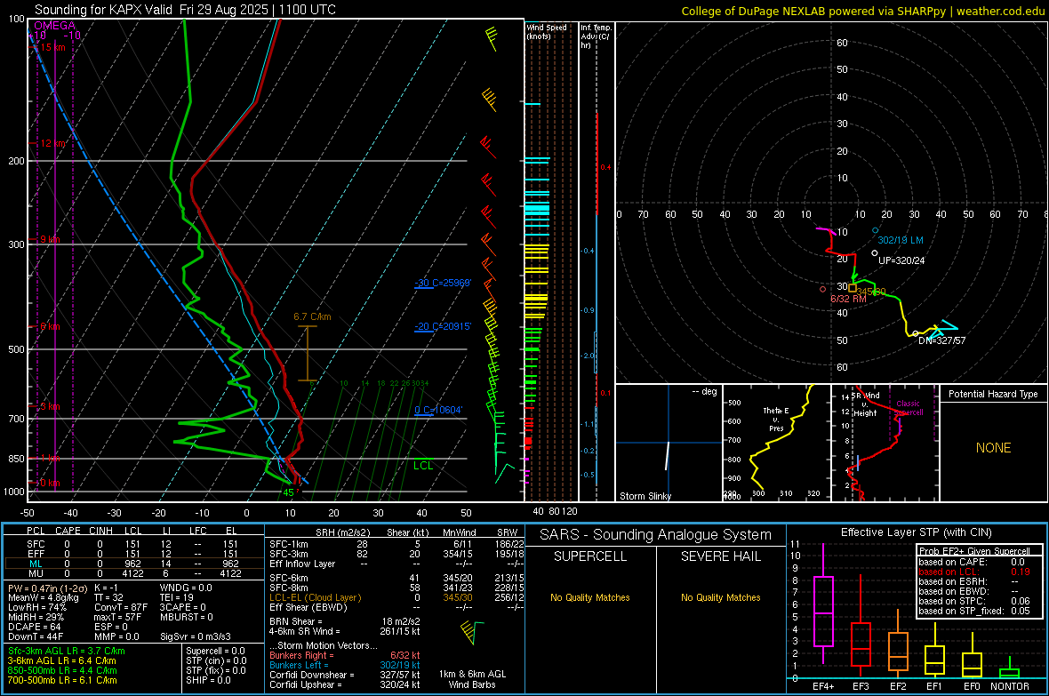1049x696 pixels.
Task: Click the PW = 0.47in value
Action: click(x=46, y=588)
